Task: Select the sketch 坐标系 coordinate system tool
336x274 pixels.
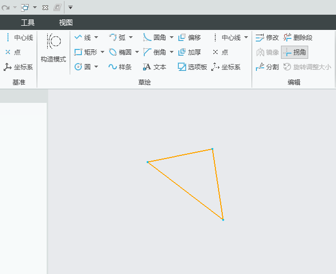Action: point(226,67)
